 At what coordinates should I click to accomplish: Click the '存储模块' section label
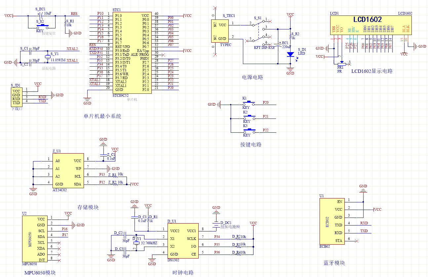coord(88,207)
